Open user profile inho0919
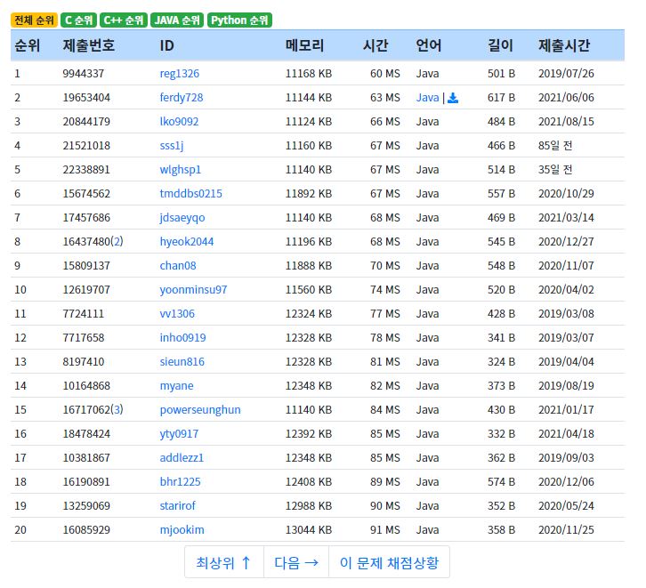 182,338
